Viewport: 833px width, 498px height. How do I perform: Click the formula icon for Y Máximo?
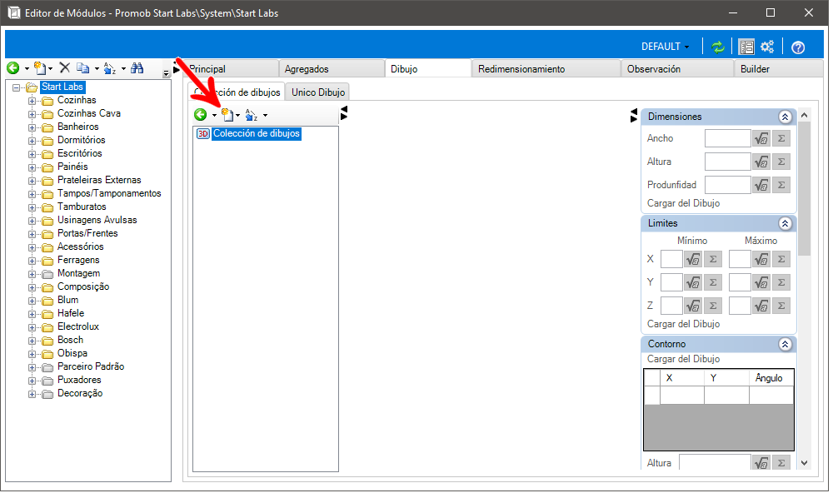point(761,283)
